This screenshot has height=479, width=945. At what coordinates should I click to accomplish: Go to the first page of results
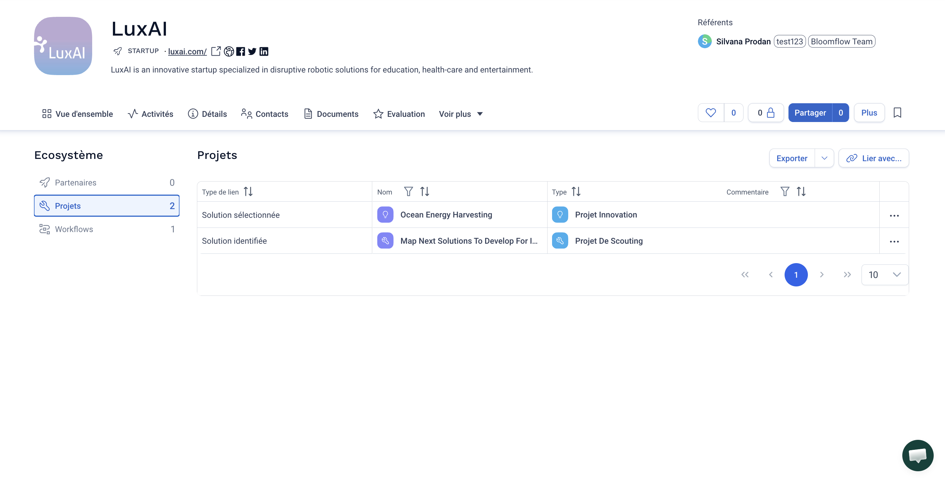(x=745, y=274)
